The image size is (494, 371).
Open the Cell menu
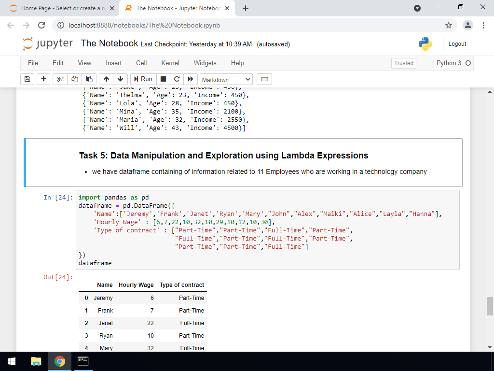pyautogui.click(x=141, y=63)
